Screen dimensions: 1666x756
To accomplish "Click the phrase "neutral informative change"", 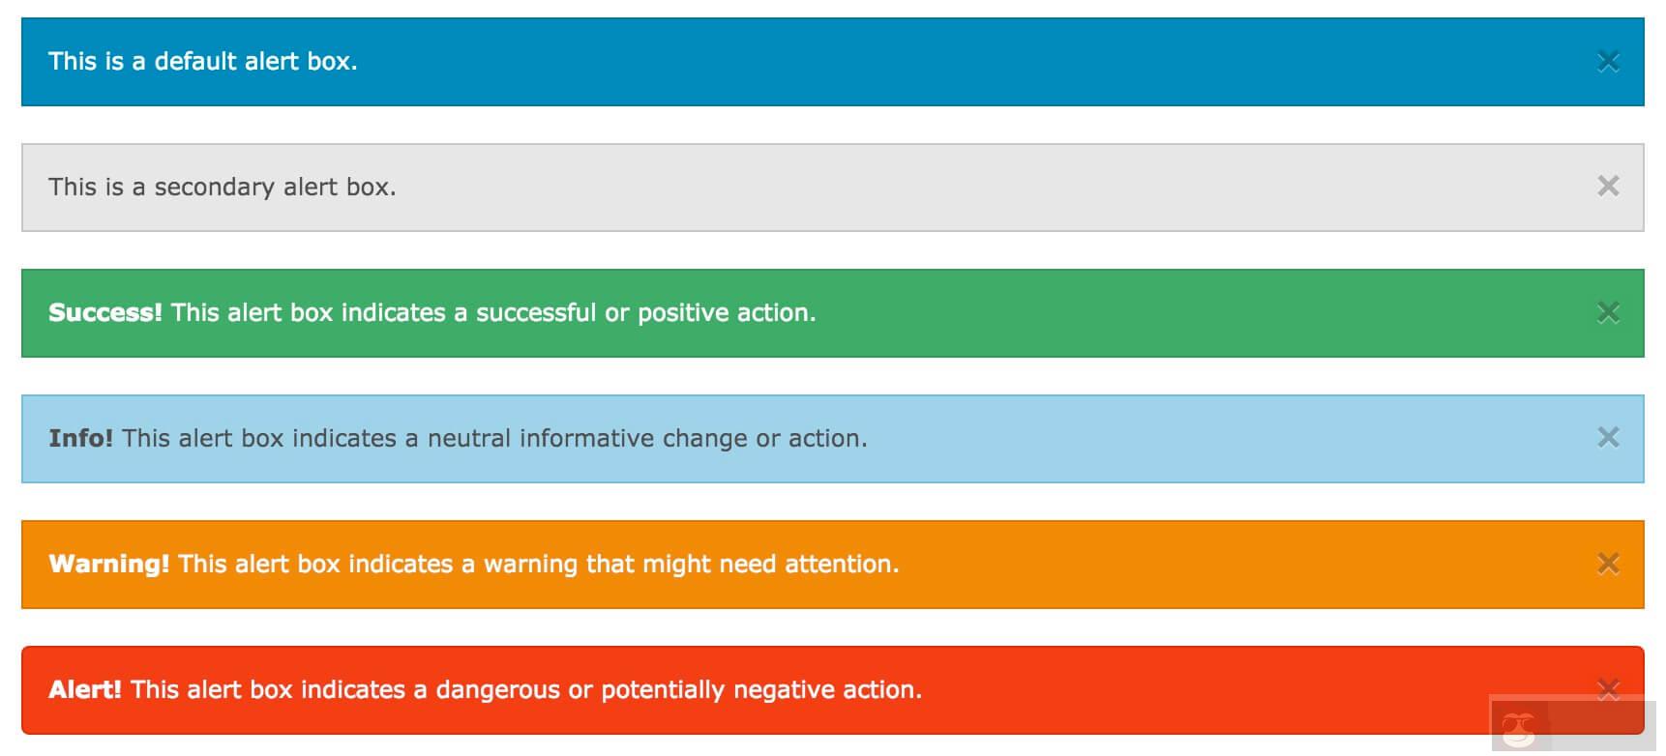I will (x=586, y=439).
